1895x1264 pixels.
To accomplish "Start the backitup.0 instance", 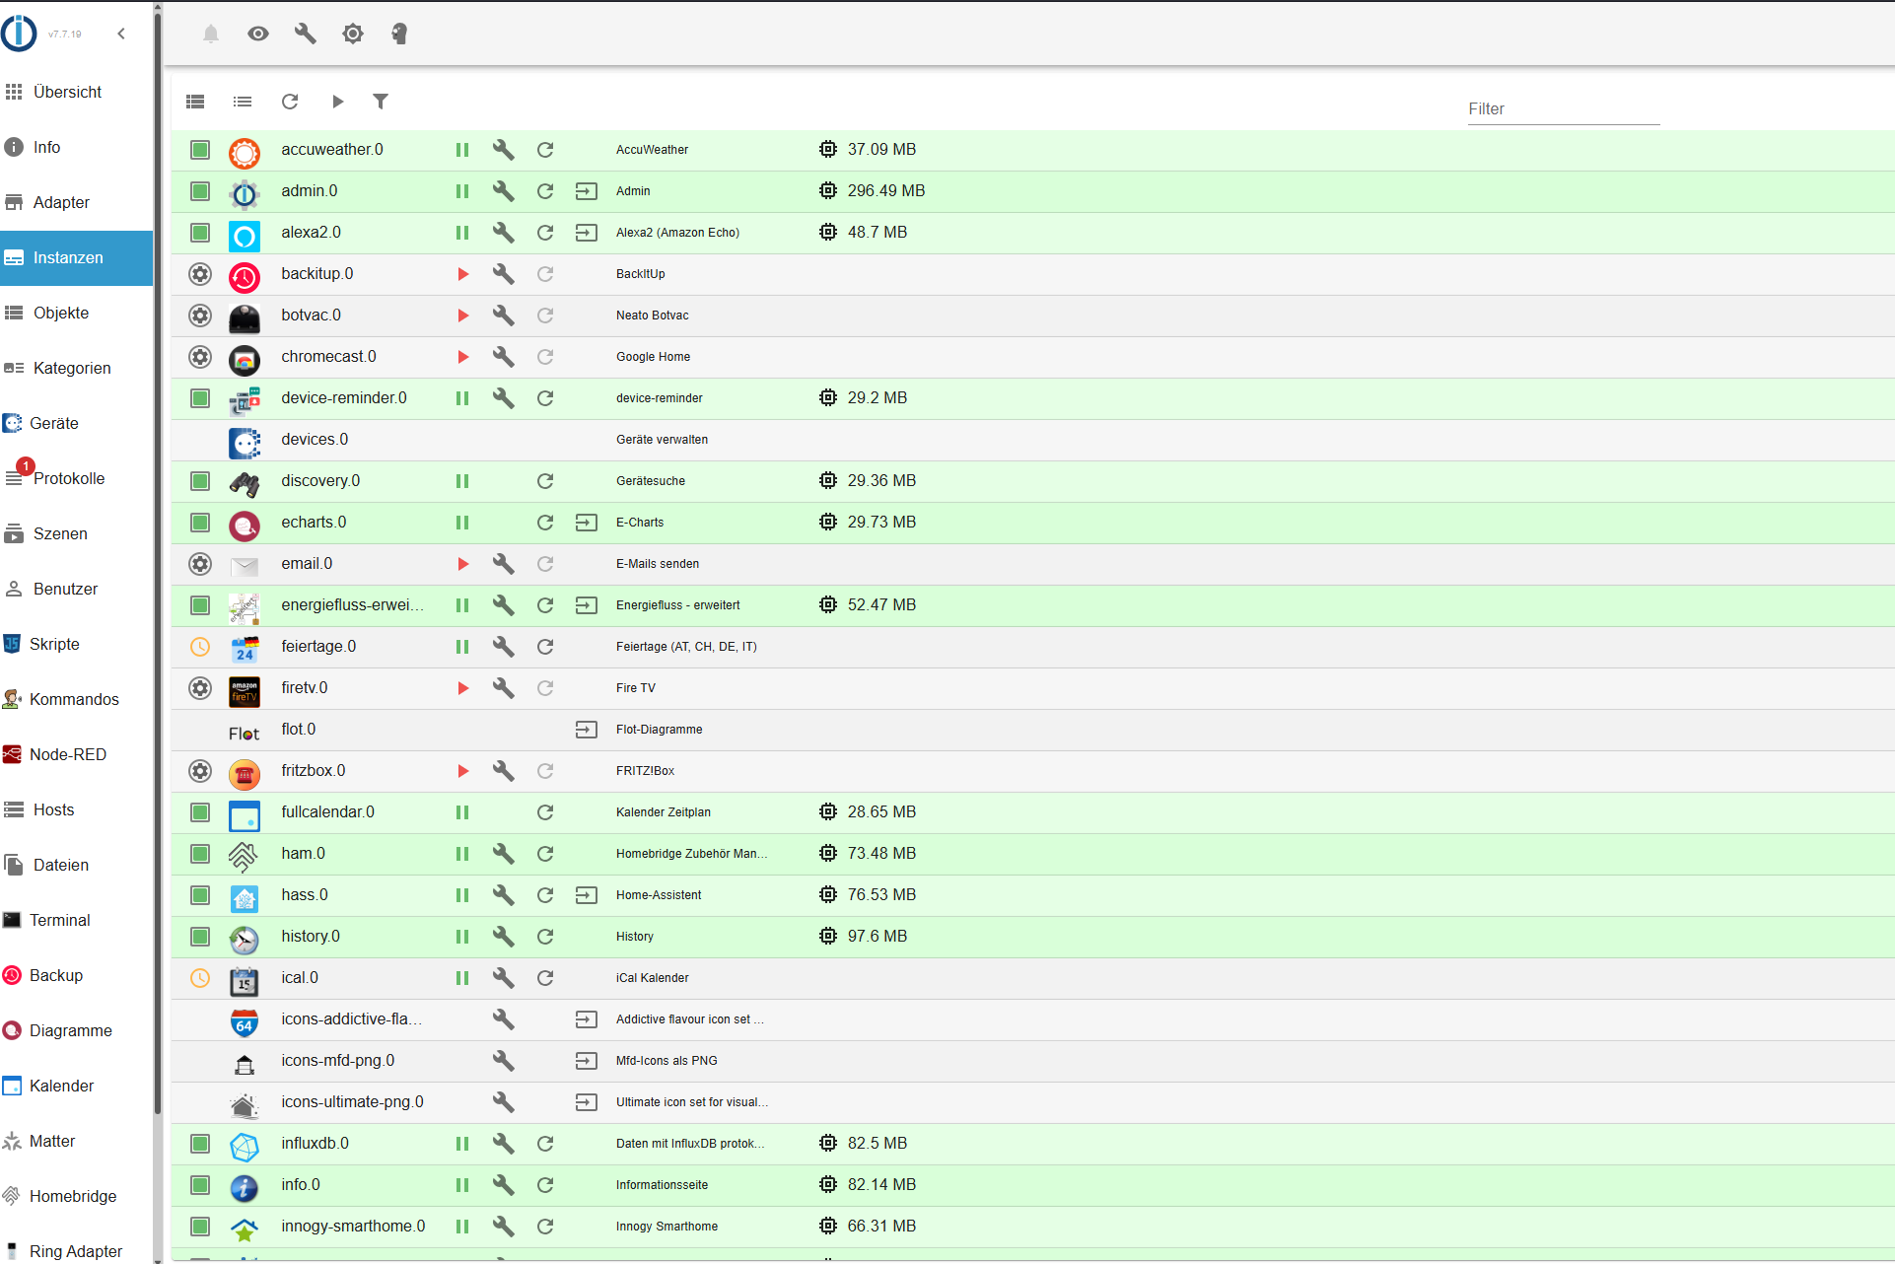I will pyautogui.click(x=462, y=273).
